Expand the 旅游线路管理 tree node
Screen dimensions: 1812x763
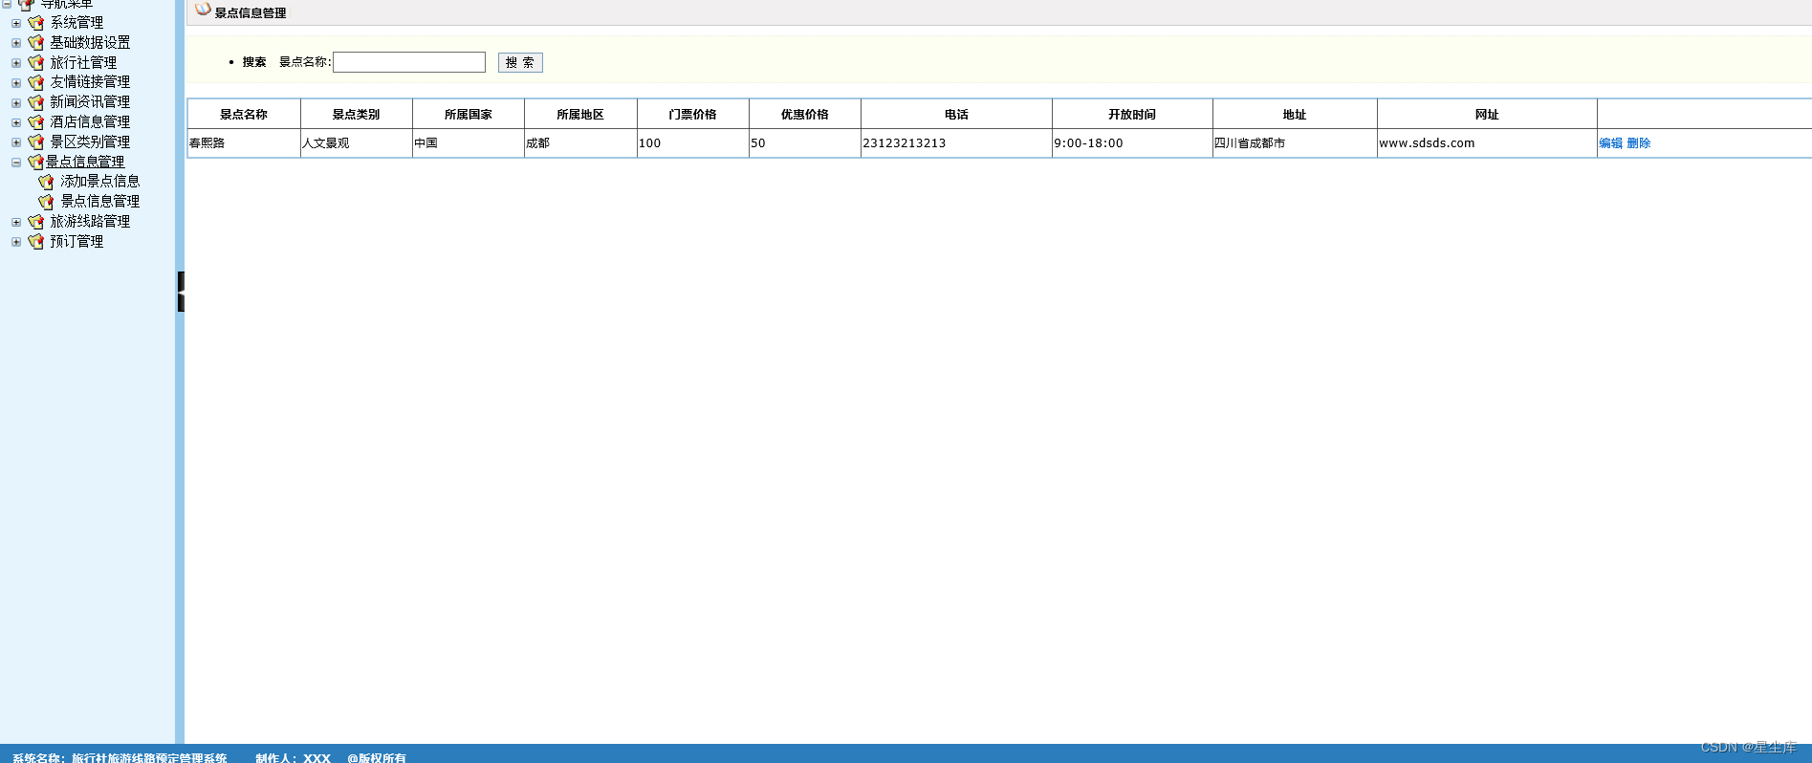click(x=16, y=222)
